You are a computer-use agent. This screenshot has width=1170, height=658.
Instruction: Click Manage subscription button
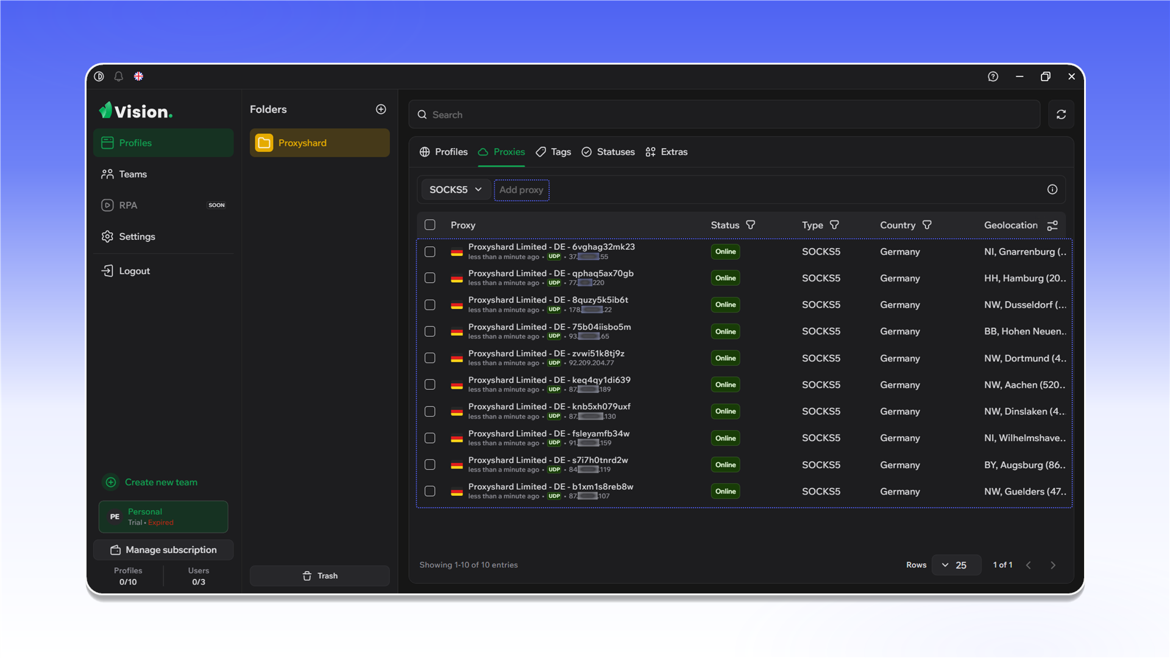point(163,550)
